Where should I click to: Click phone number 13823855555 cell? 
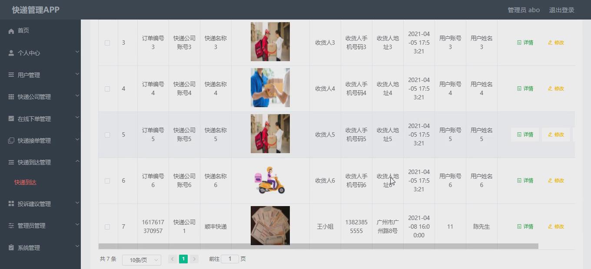(356, 226)
